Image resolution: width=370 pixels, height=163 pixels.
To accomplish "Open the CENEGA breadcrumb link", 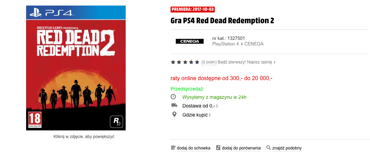I will point(254,44).
